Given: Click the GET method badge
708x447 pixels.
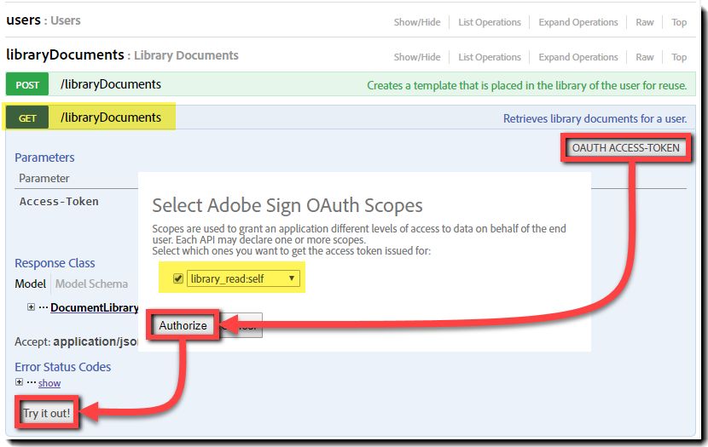Looking at the screenshot, I should point(27,118).
